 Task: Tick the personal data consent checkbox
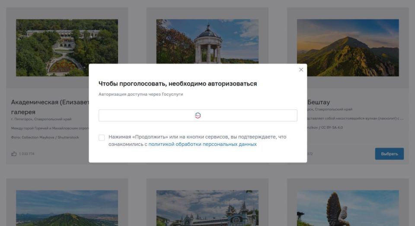[102, 138]
